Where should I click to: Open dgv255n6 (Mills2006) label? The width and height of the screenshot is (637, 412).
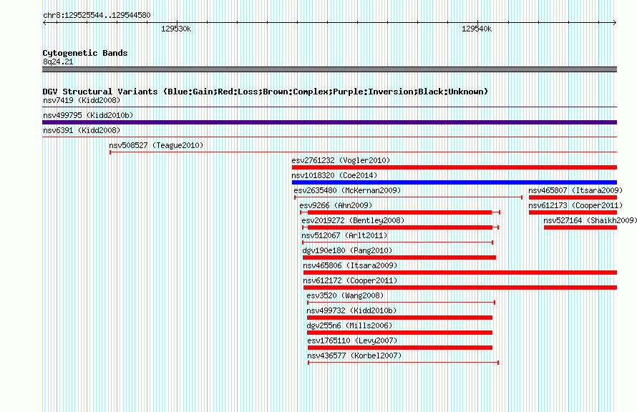(x=349, y=325)
